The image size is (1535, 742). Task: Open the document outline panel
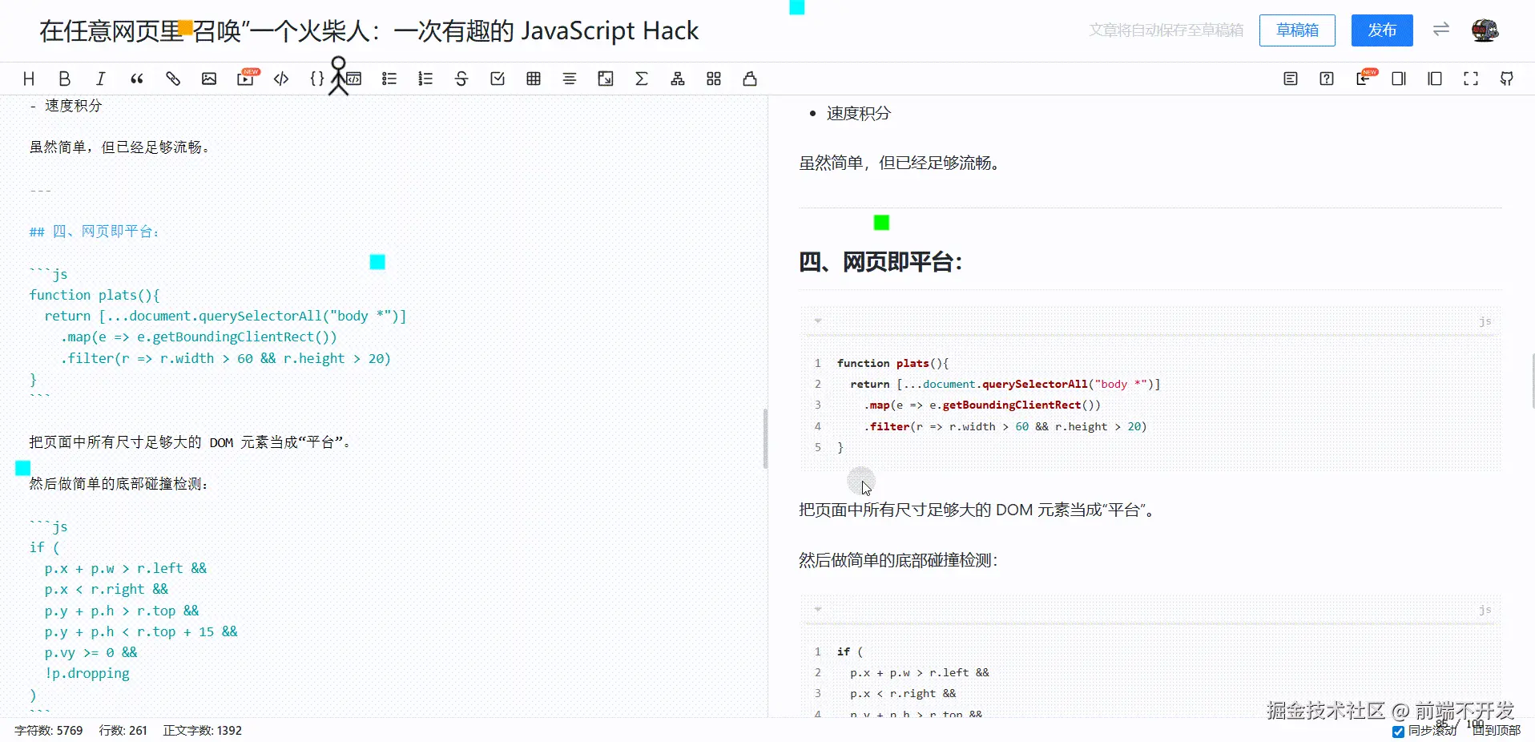tap(1290, 78)
